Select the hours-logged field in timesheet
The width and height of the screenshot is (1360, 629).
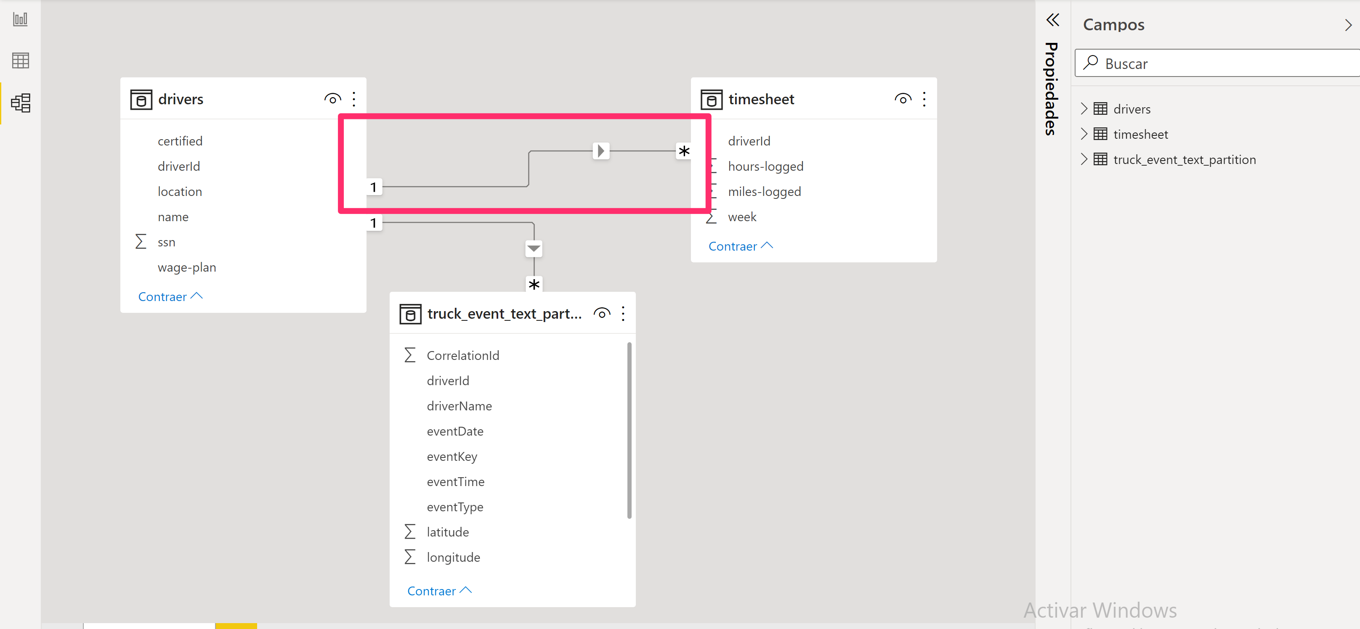coord(765,166)
